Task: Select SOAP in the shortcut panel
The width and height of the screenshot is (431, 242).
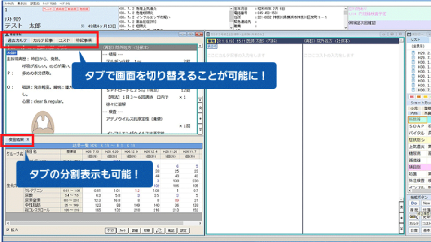Action: [416, 126]
